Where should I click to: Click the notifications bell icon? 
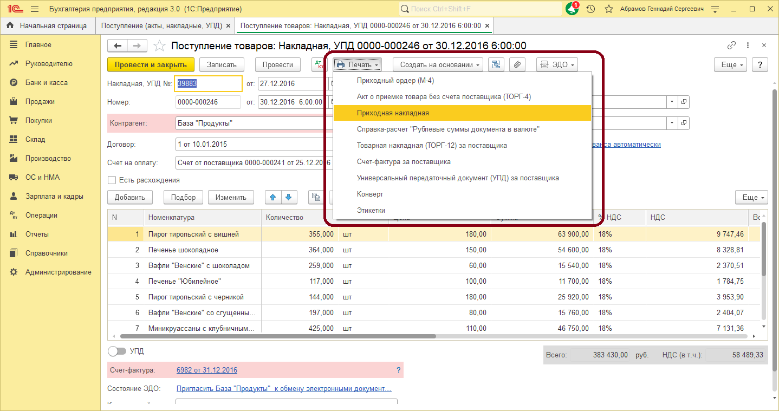(572, 9)
